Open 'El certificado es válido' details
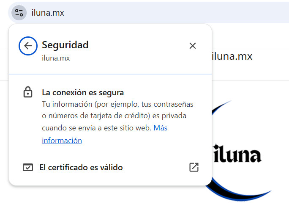The image size is (289, 213). 110,167
